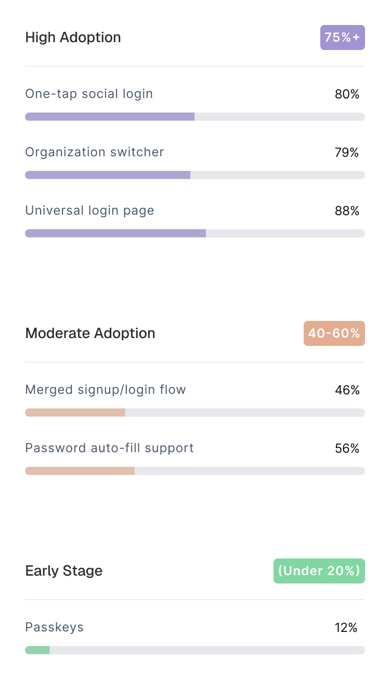This screenshot has width=390, height=696.
Task: Click the One-tap social login progress bar
Action: click(x=194, y=117)
